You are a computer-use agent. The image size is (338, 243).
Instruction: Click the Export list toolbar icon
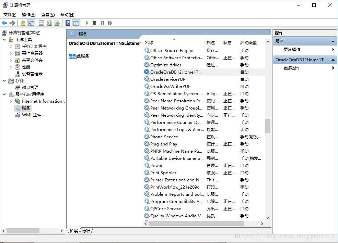point(57,23)
